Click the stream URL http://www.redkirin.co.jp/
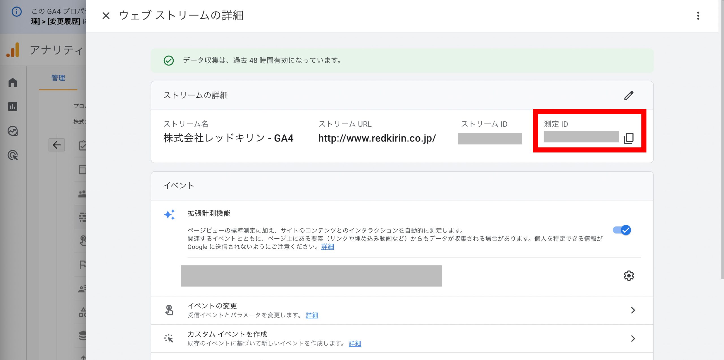 click(x=377, y=138)
